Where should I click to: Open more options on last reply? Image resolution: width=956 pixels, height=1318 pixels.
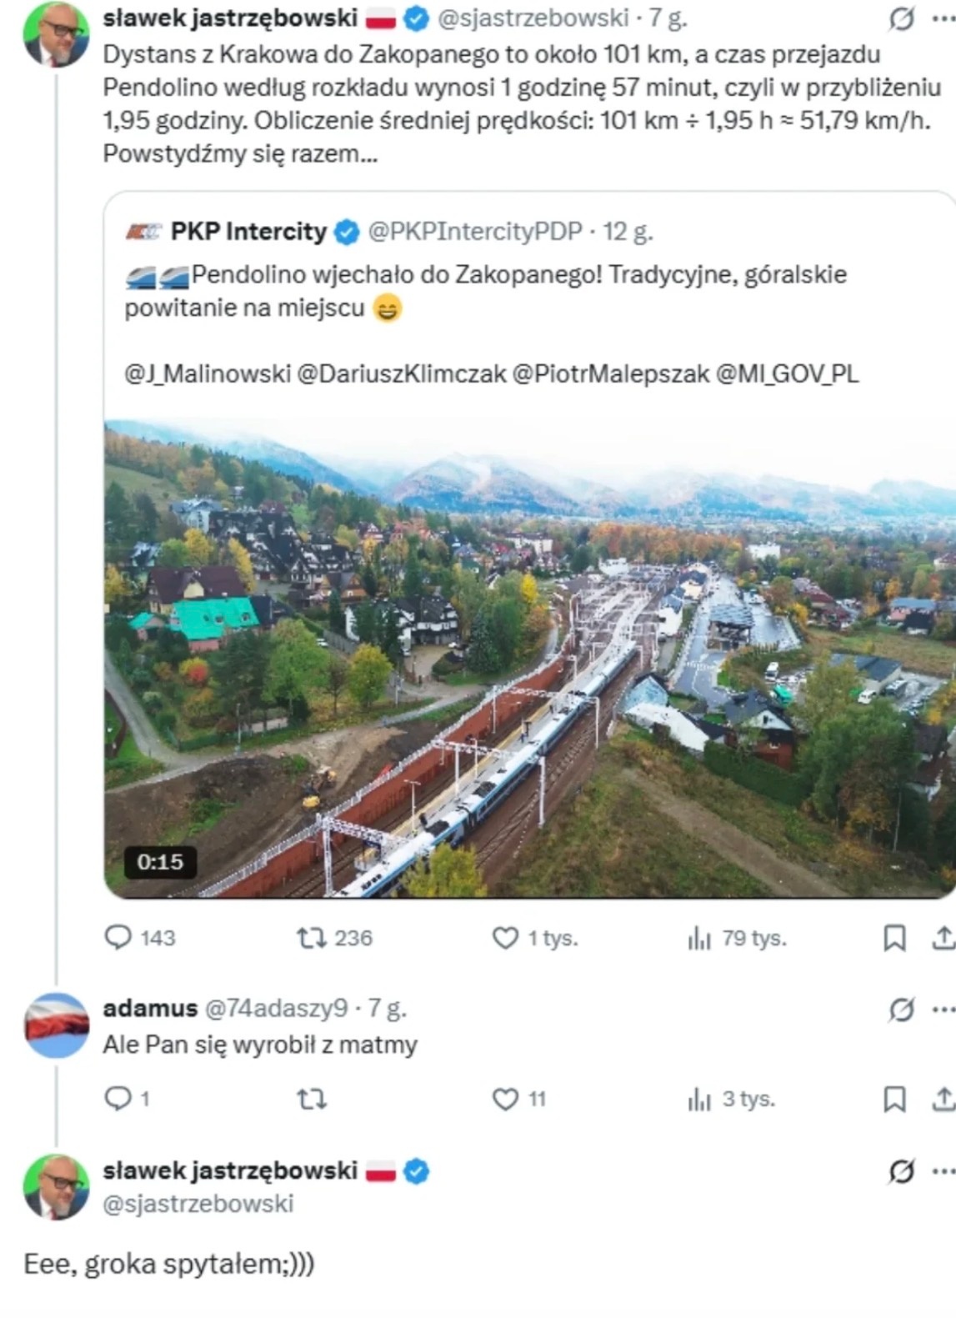943,1171
